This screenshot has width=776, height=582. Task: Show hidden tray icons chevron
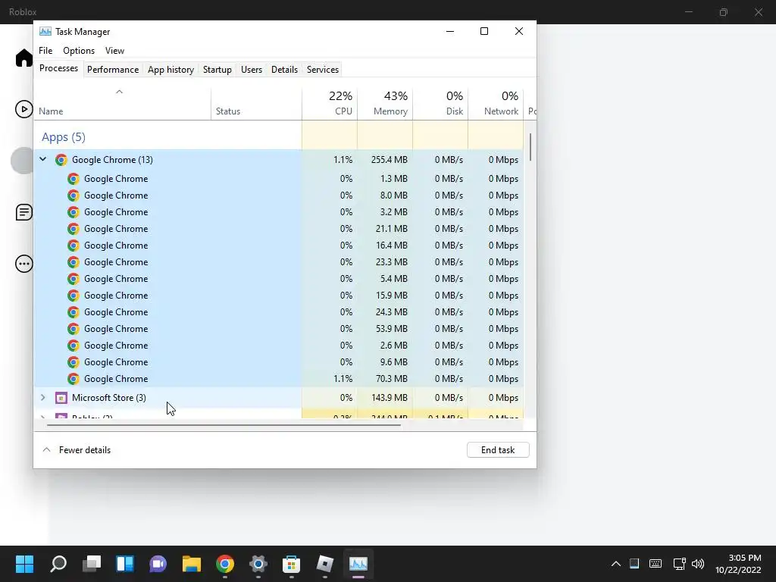point(615,564)
